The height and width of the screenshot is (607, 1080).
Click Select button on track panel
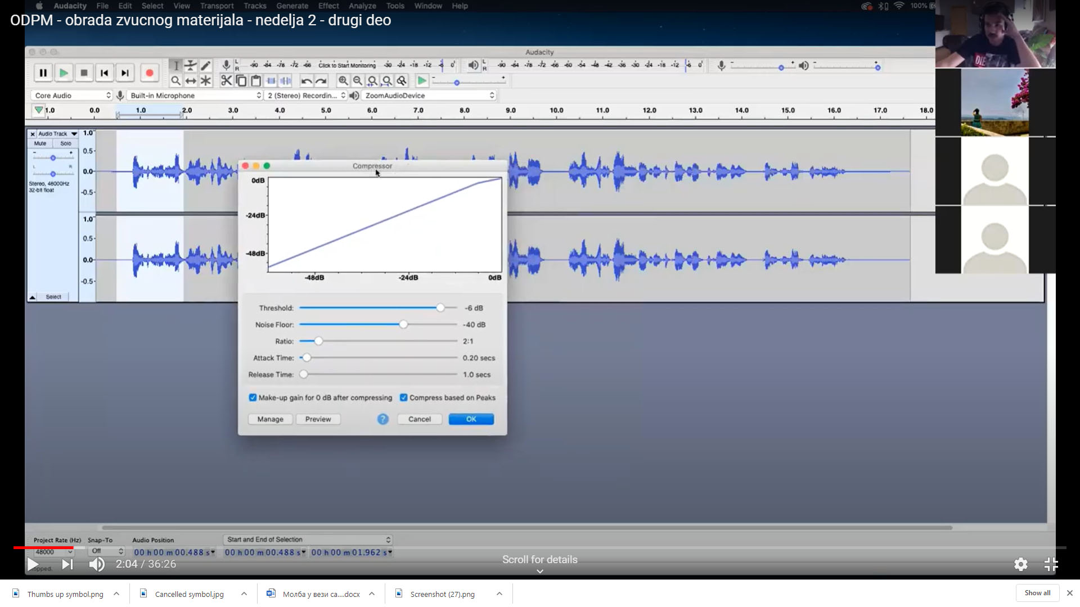point(53,297)
